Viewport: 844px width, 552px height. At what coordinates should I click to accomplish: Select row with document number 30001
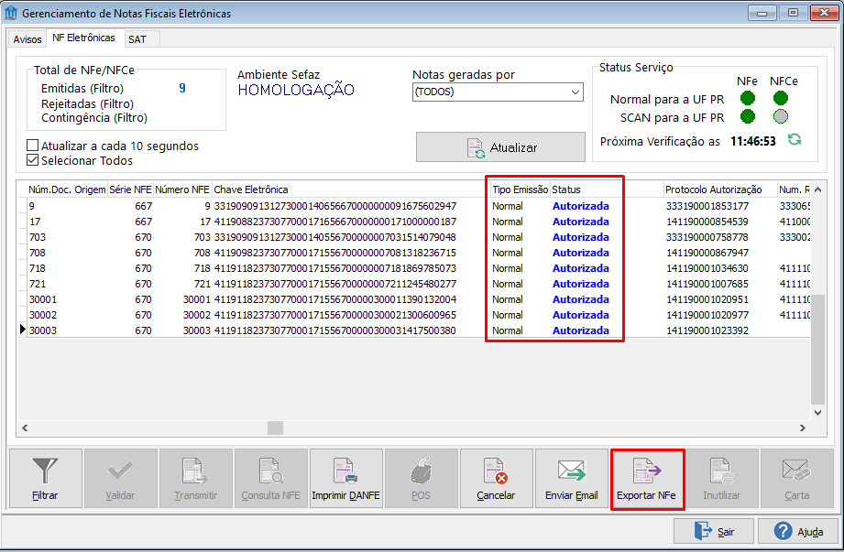[414, 299]
